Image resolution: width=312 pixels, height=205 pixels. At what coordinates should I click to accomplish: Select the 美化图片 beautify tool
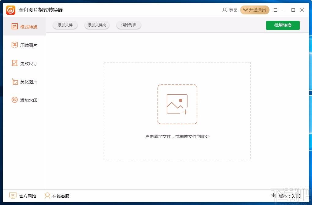tap(24, 82)
